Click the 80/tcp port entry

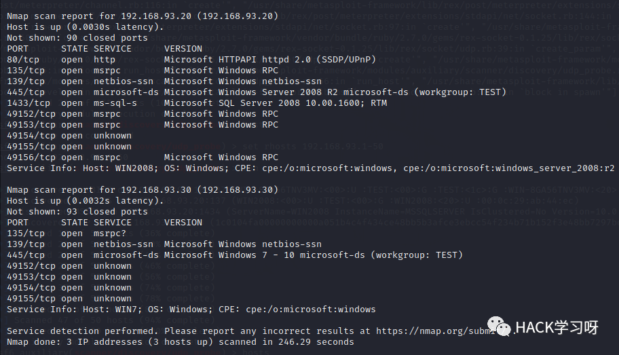point(23,60)
